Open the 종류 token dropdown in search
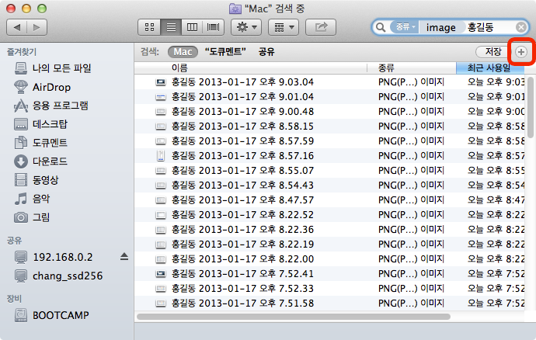Screen dimensions: 536x340 (x=405, y=27)
